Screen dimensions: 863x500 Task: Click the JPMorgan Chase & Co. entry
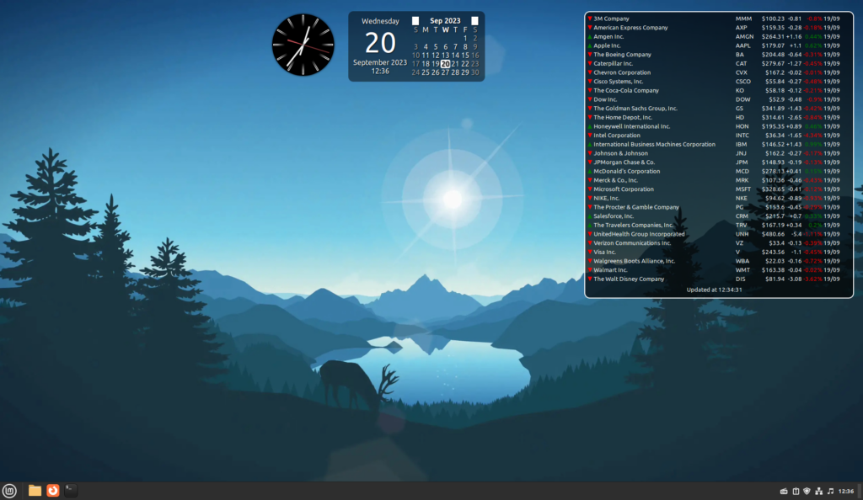[624, 162]
